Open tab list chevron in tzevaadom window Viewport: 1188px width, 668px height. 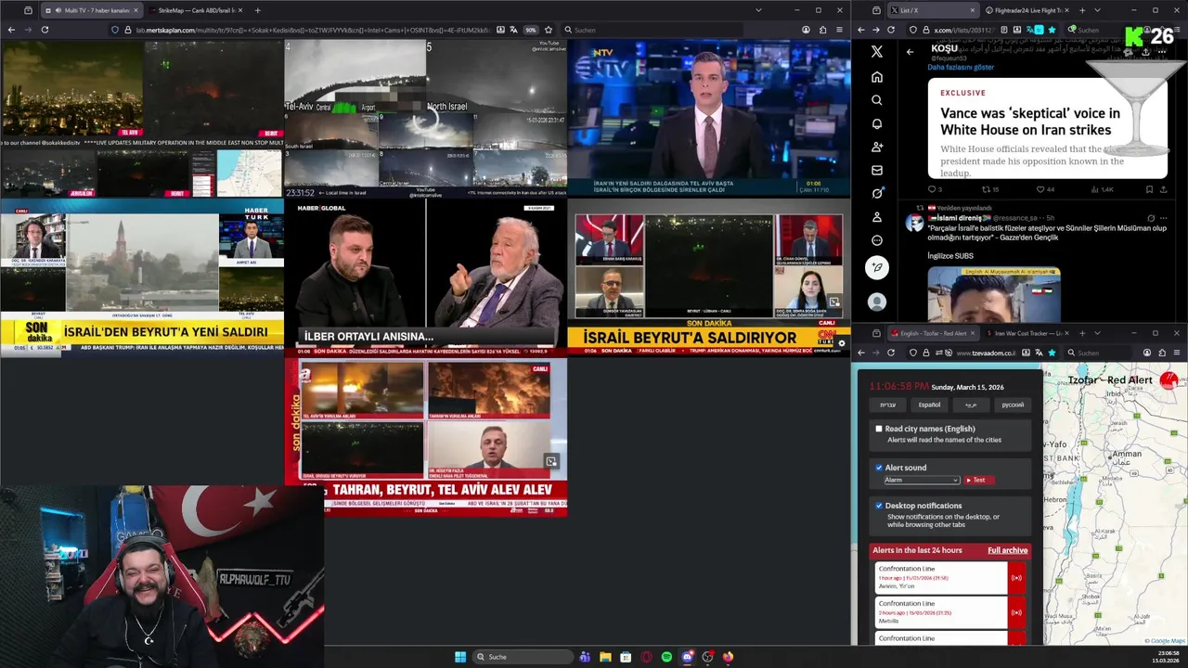[1097, 333]
